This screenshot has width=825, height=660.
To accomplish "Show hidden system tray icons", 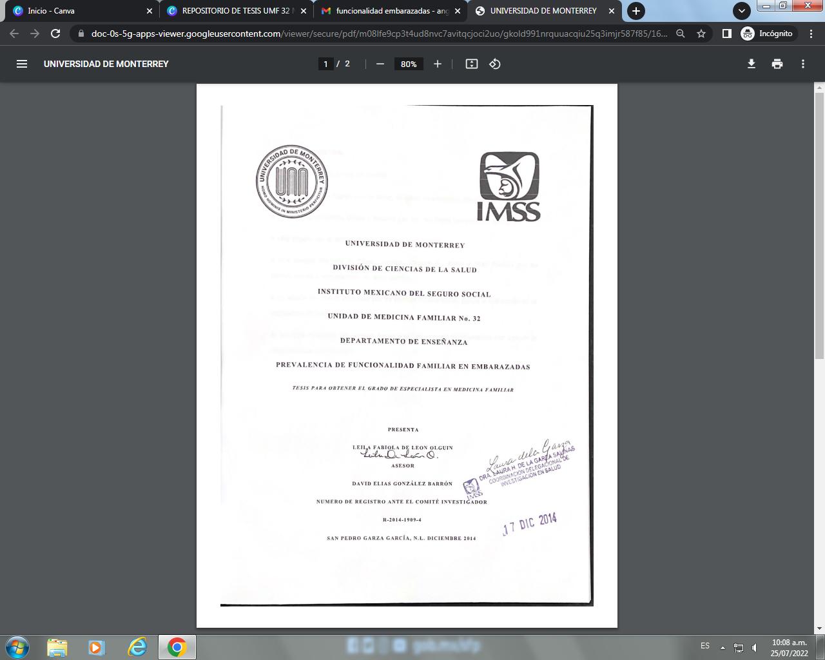I will 723,648.
